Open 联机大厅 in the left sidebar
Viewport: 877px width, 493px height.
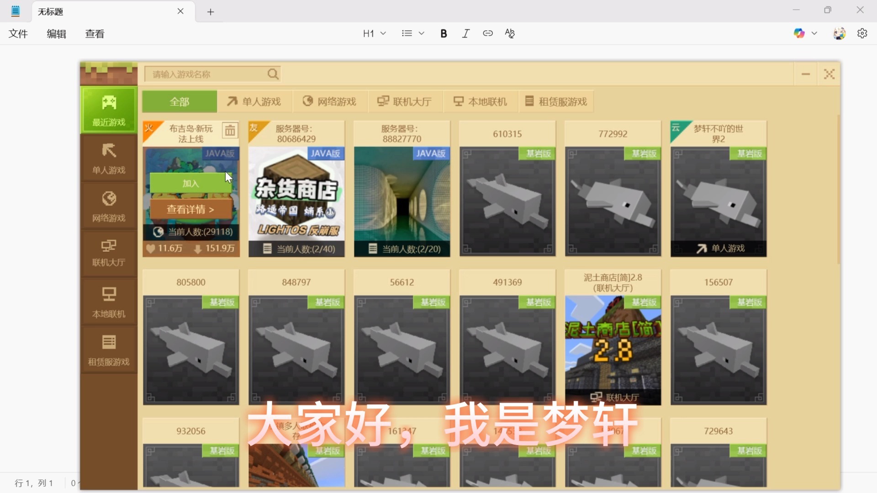pyautogui.click(x=109, y=254)
